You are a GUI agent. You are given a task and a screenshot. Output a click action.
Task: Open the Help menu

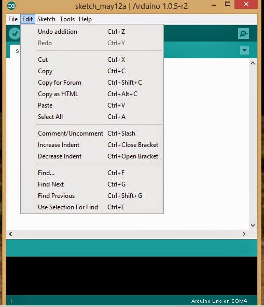[x=85, y=19]
